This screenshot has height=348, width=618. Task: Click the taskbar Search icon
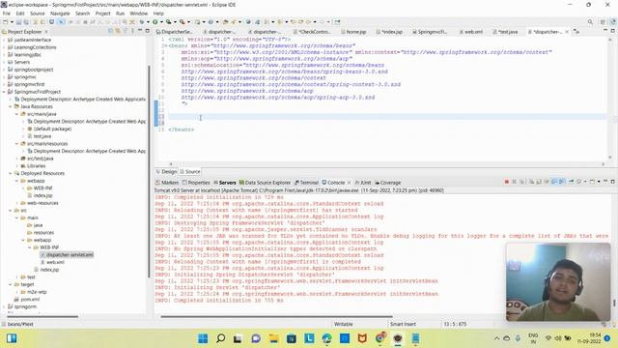pos(221,338)
